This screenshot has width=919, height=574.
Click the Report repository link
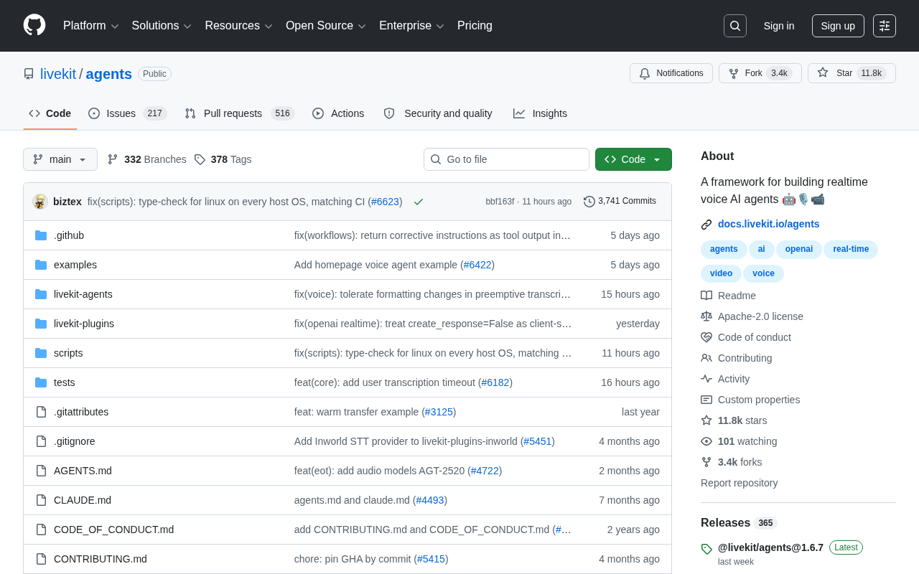pos(739,483)
